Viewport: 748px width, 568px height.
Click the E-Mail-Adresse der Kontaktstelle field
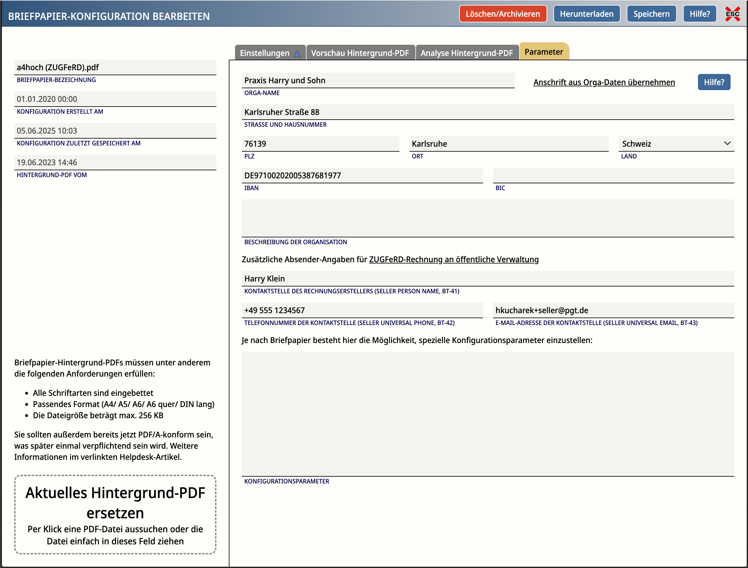pos(613,310)
